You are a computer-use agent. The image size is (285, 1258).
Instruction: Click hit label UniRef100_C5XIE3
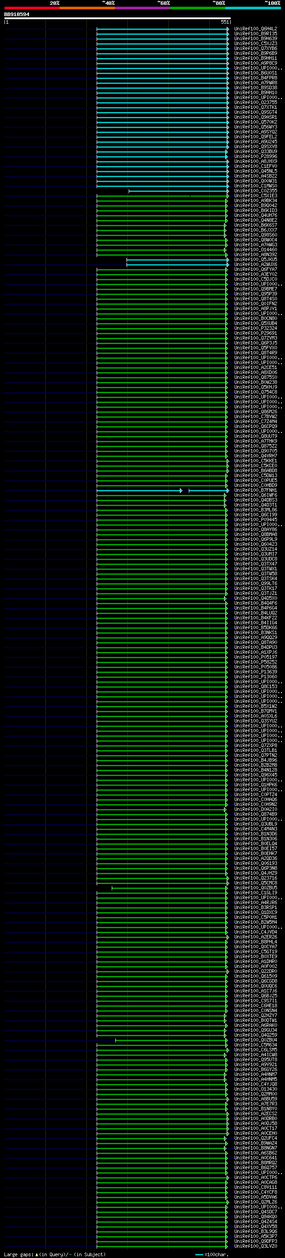pyautogui.click(x=255, y=196)
